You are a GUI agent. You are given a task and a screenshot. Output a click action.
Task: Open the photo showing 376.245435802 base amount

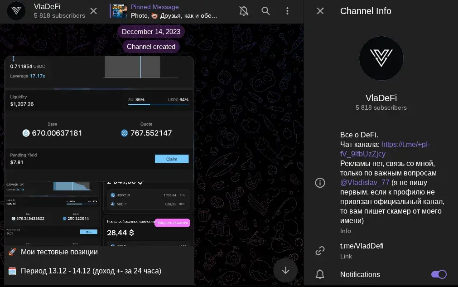tap(52, 214)
